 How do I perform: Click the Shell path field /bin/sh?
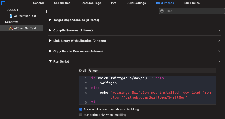pos(152,71)
